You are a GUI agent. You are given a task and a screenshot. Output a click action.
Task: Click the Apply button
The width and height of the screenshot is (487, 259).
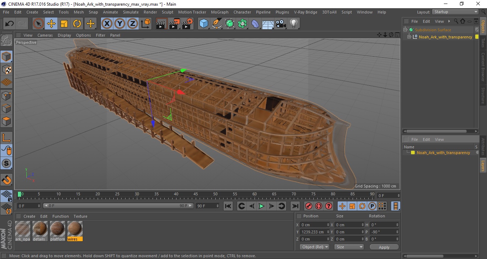[x=384, y=247]
